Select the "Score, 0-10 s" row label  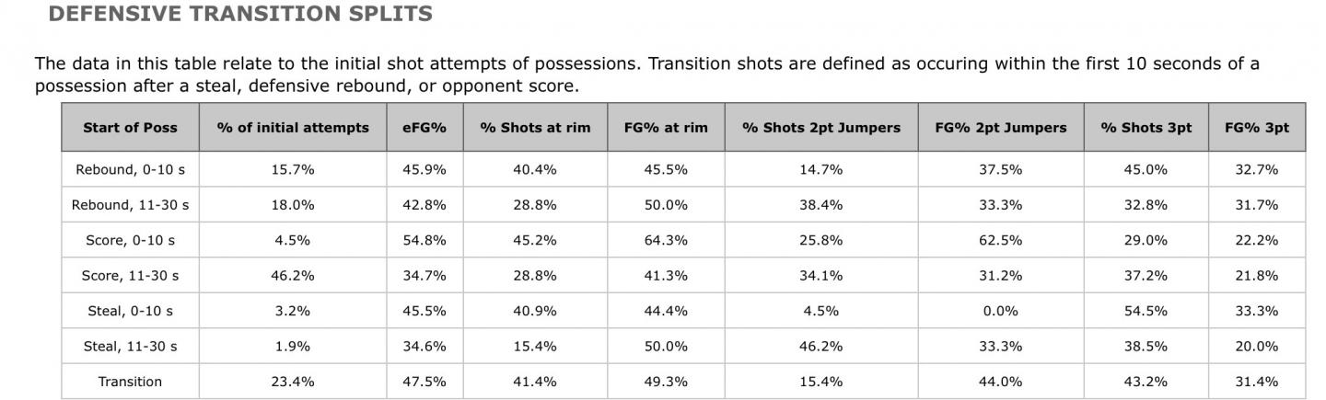point(130,241)
